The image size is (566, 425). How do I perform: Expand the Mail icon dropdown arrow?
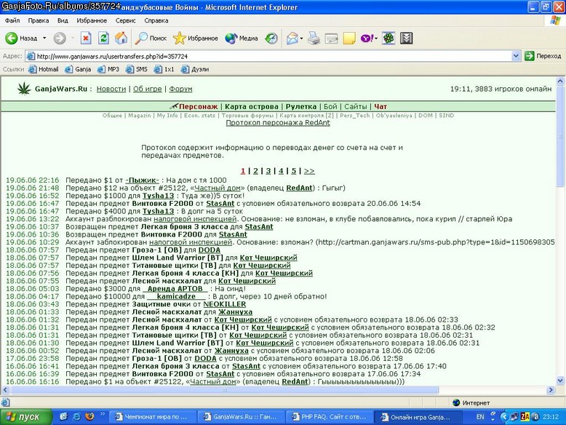(301, 39)
